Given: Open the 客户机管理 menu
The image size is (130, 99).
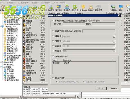Looking at the screenshot, I should (x=23, y=3).
